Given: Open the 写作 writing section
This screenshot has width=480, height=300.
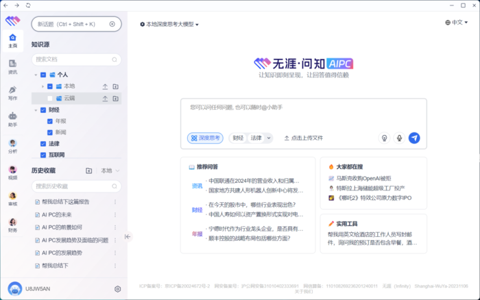Looking at the screenshot, I should (x=12, y=93).
